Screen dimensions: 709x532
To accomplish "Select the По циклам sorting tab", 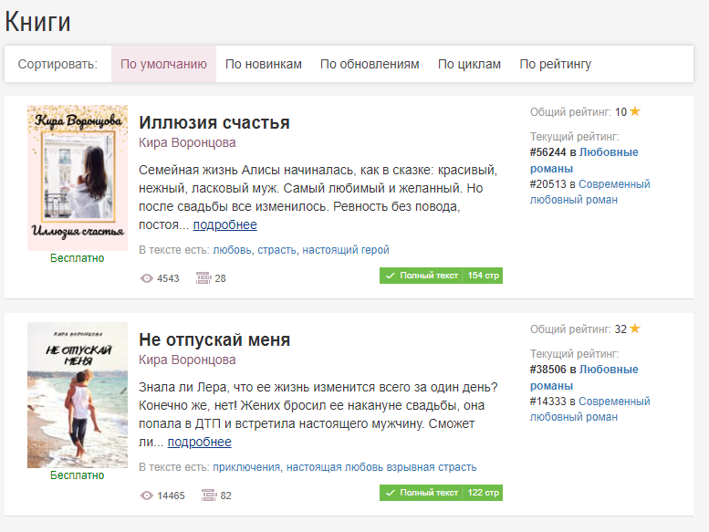I will 469,64.
